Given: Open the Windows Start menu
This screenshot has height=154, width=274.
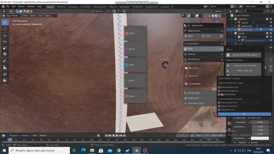Looking at the screenshot, I should tap(4, 150).
